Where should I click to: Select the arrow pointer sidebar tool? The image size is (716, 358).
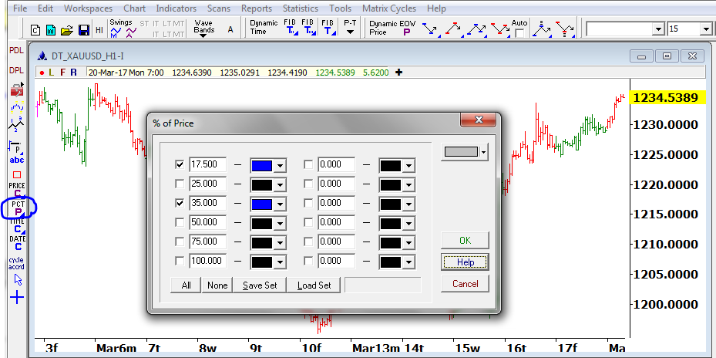click(x=18, y=280)
